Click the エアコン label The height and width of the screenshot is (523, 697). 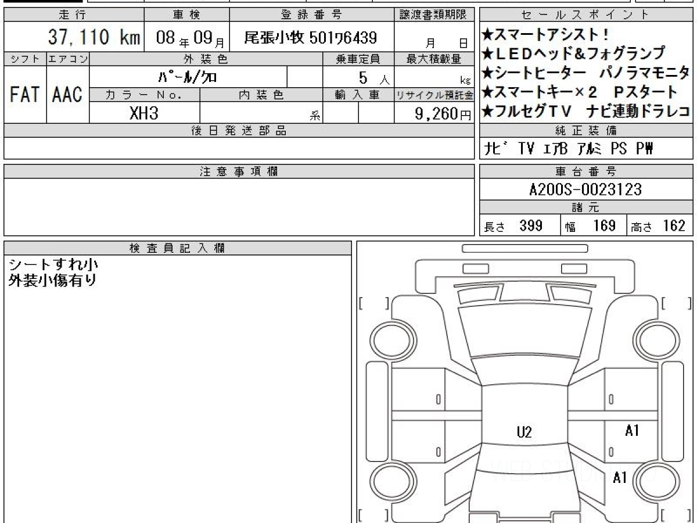67,59
